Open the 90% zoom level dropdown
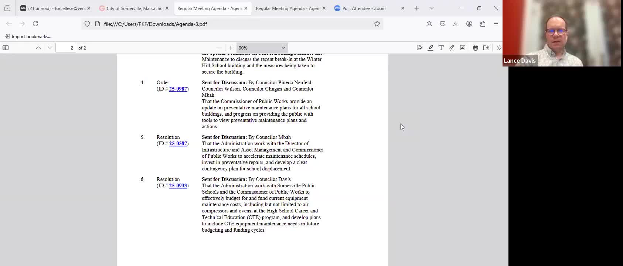623x266 pixels. [262, 48]
